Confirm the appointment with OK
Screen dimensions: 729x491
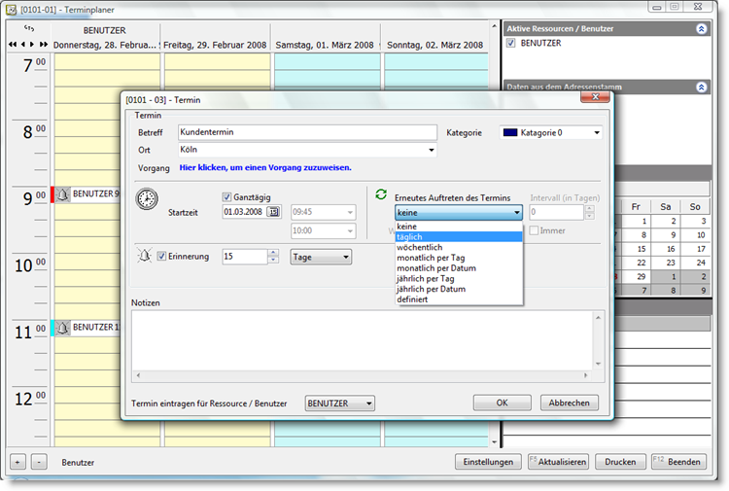[x=502, y=403]
